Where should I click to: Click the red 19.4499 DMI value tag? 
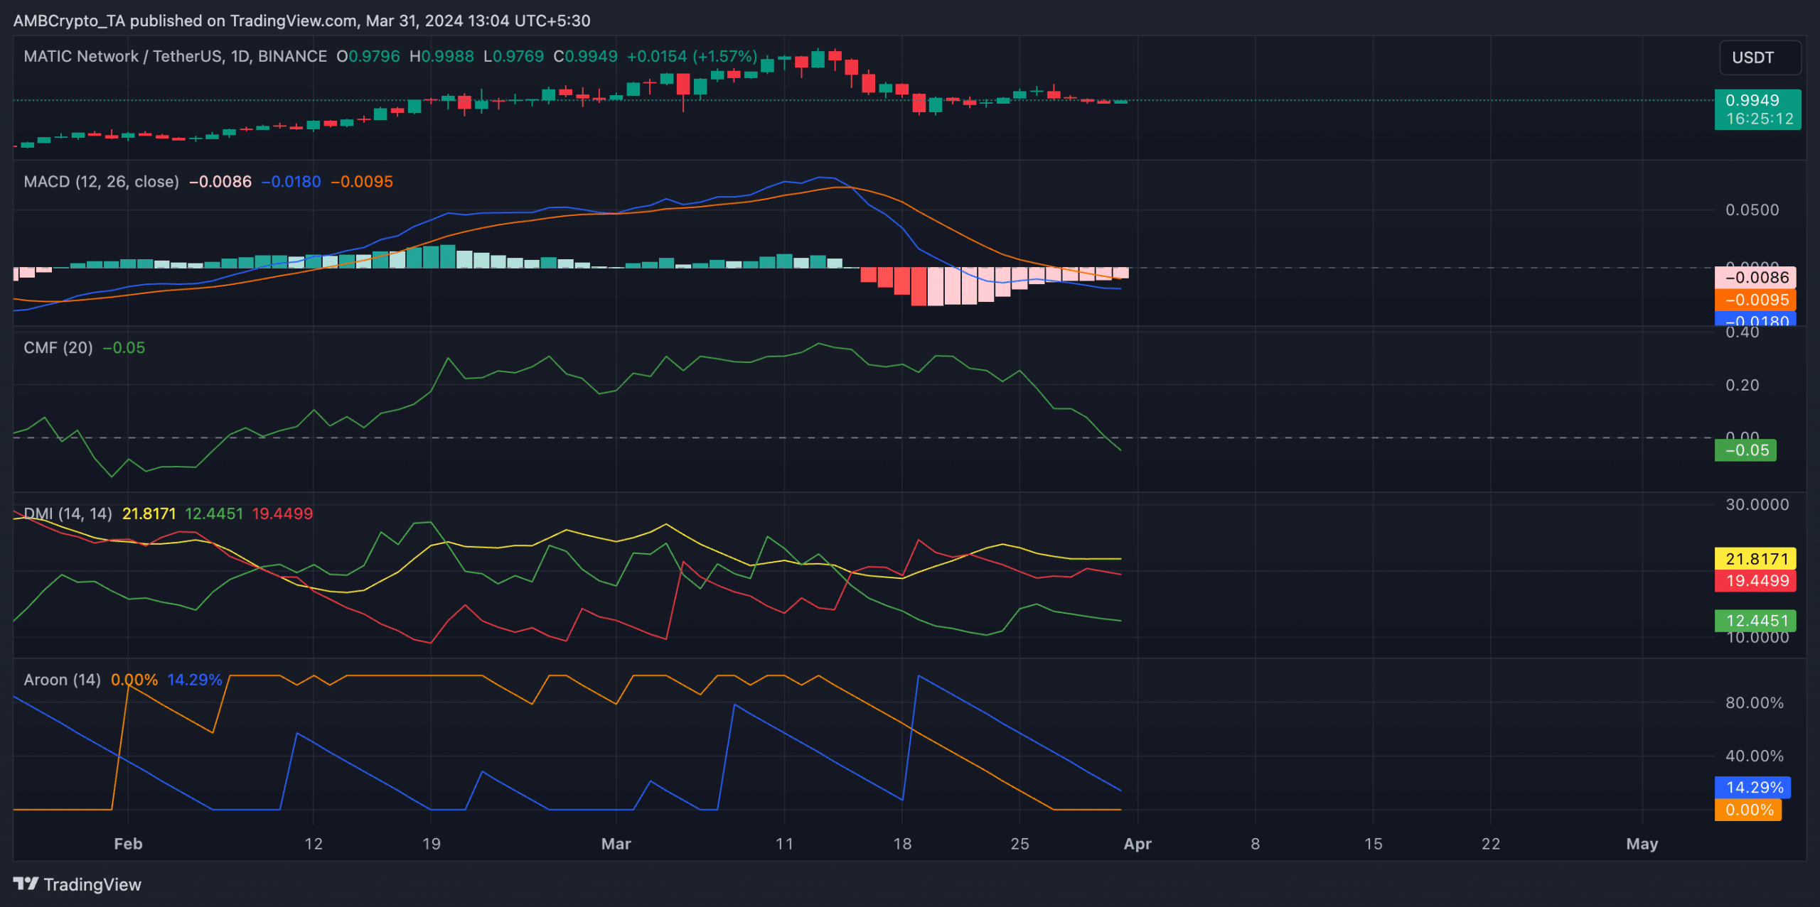(1756, 581)
